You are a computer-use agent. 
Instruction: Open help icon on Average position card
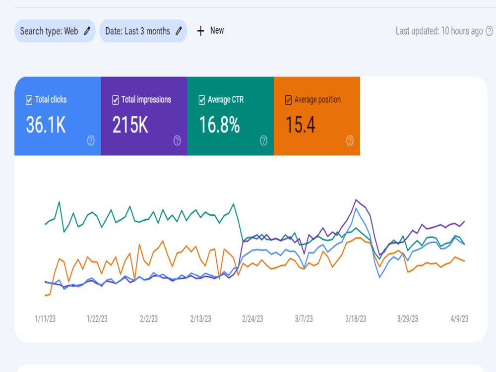pyautogui.click(x=350, y=141)
